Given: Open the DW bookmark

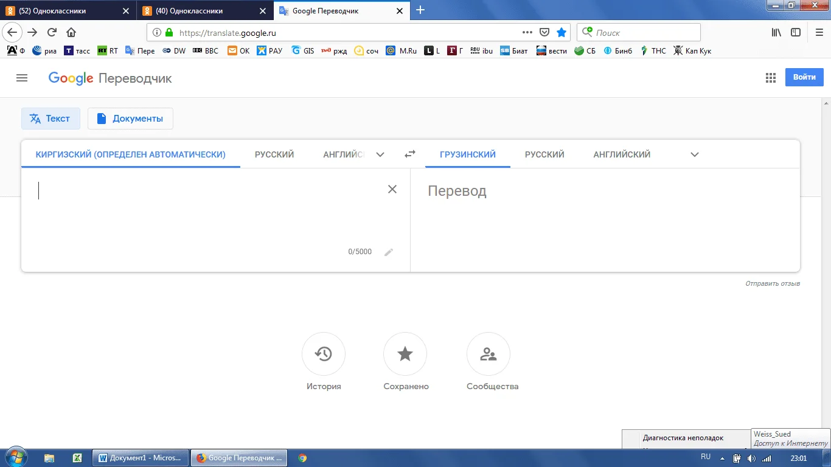Looking at the screenshot, I should tap(174, 51).
